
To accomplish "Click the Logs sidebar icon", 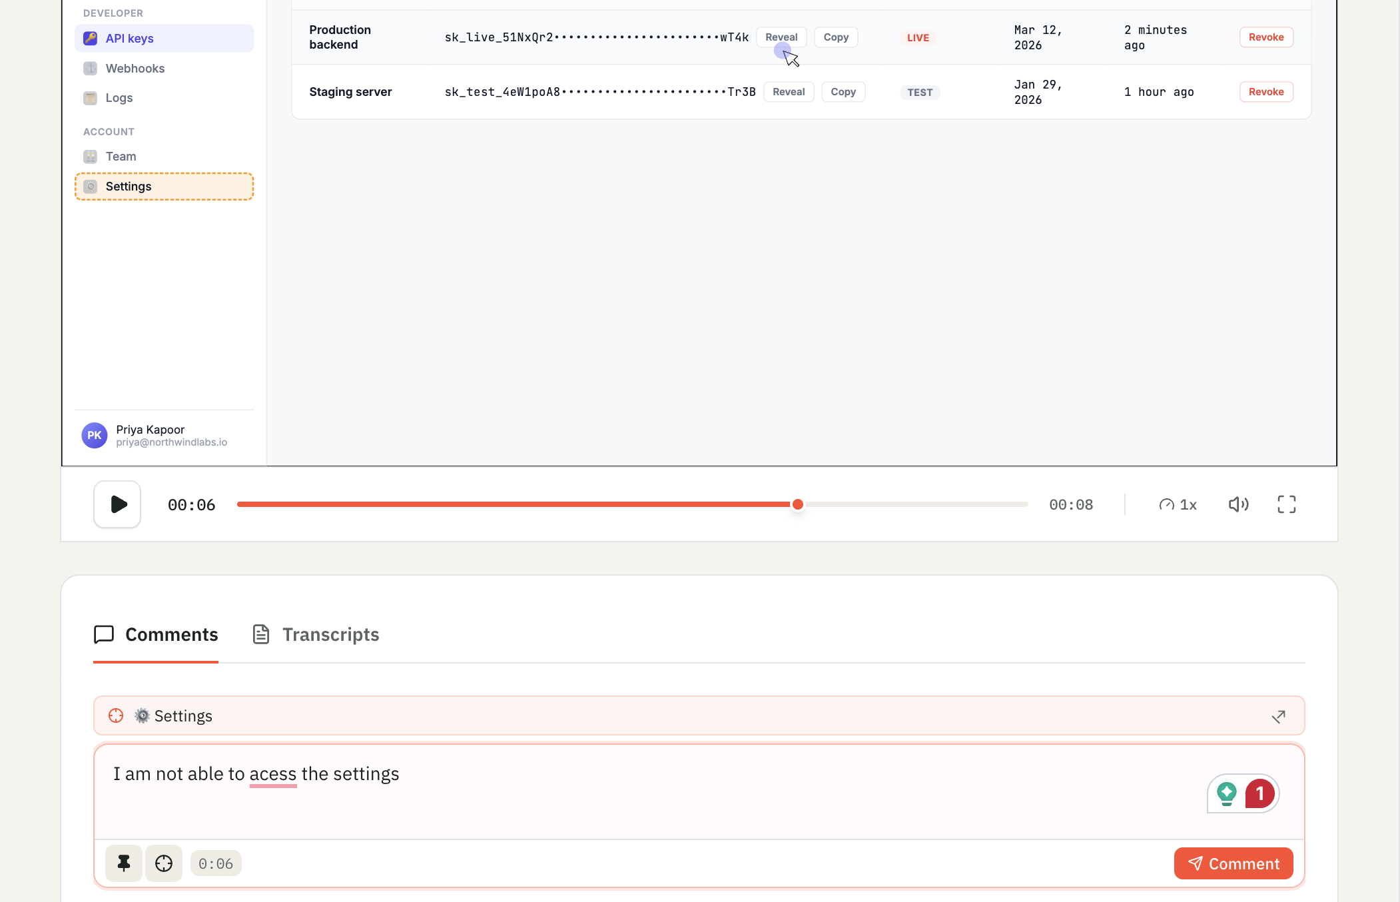I will (x=90, y=98).
